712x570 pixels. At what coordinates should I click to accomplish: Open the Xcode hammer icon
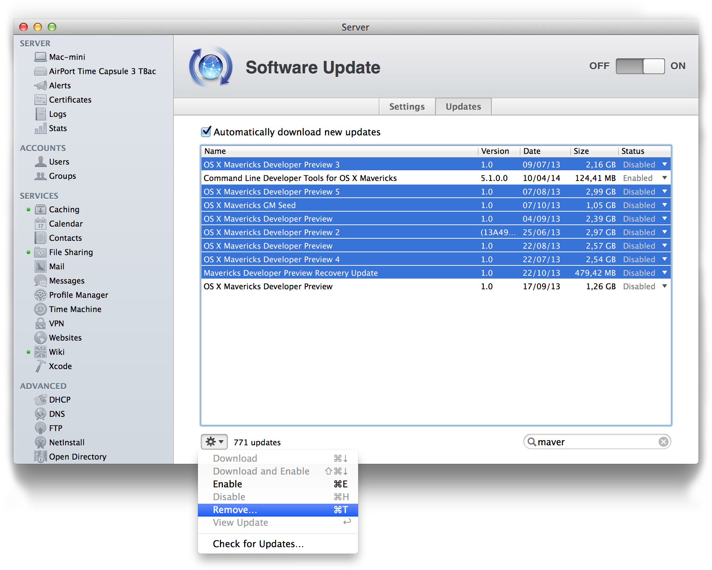[x=41, y=366]
